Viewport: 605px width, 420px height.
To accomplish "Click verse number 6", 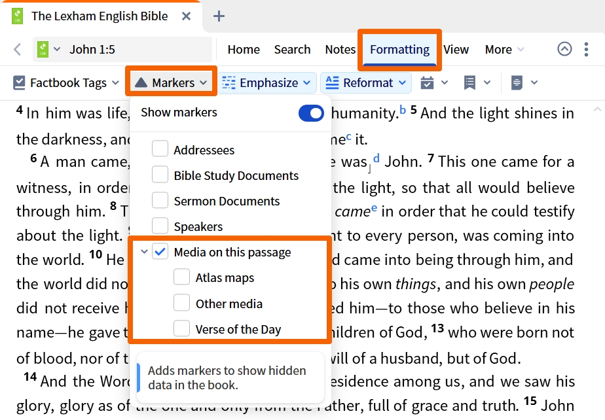I will point(33,158).
